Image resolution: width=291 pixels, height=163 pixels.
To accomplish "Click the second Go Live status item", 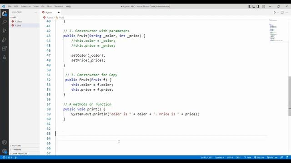I will (x=272, y=158).
